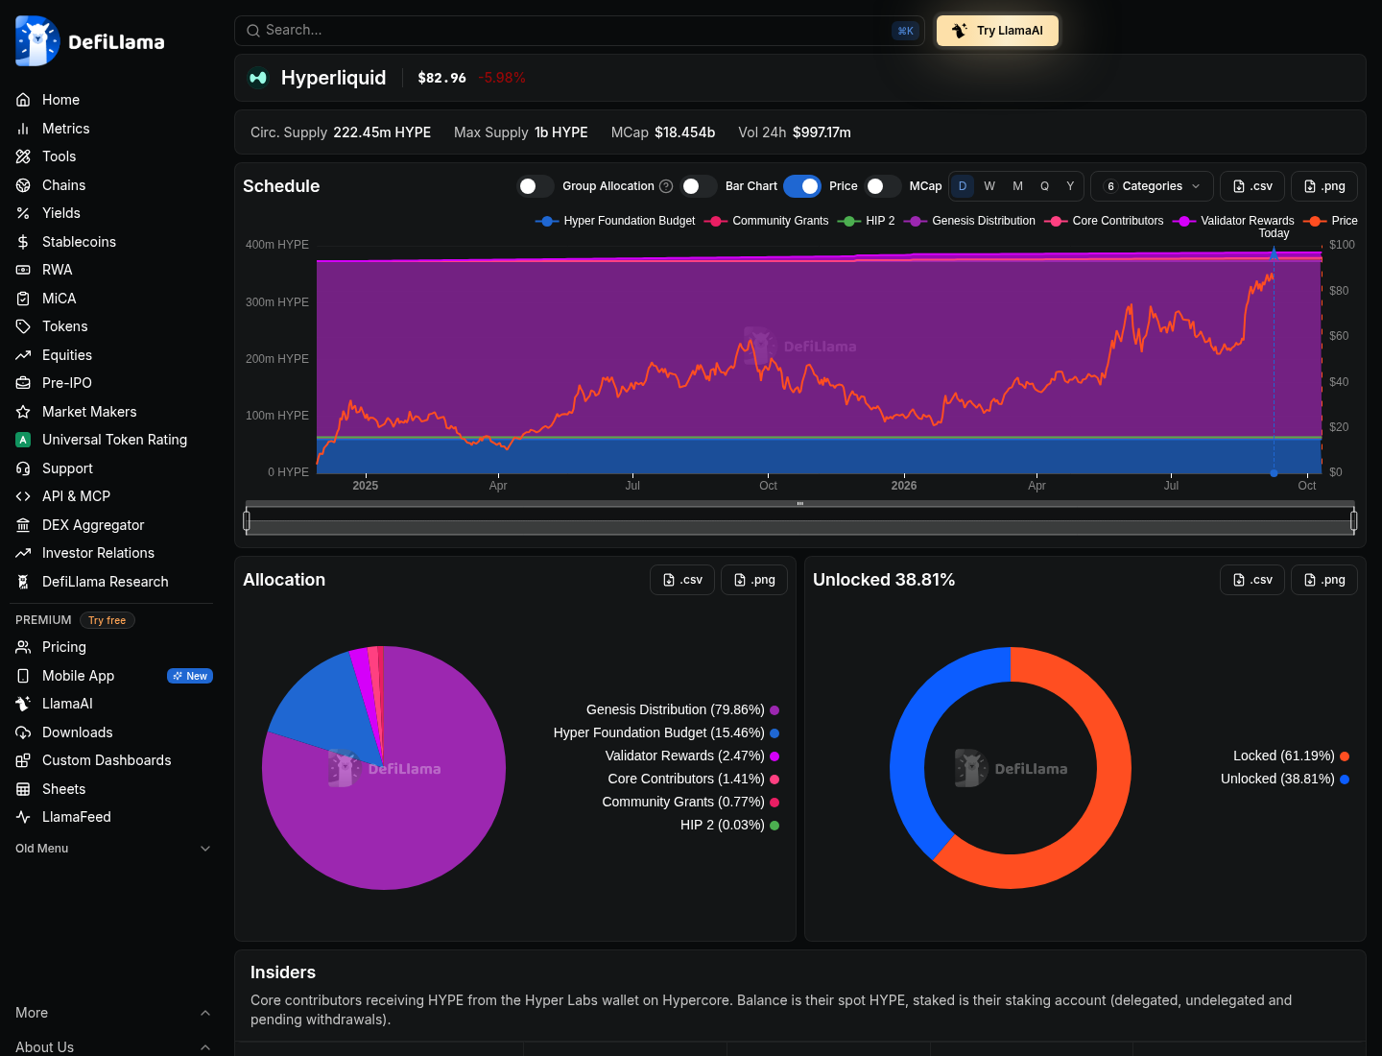Open Pricing in the sidebar
Viewport: 1382px width, 1056px height.
click(64, 647)
